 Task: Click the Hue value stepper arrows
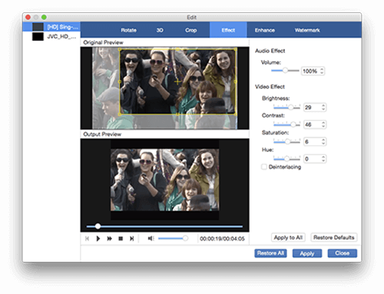(323, 159)
